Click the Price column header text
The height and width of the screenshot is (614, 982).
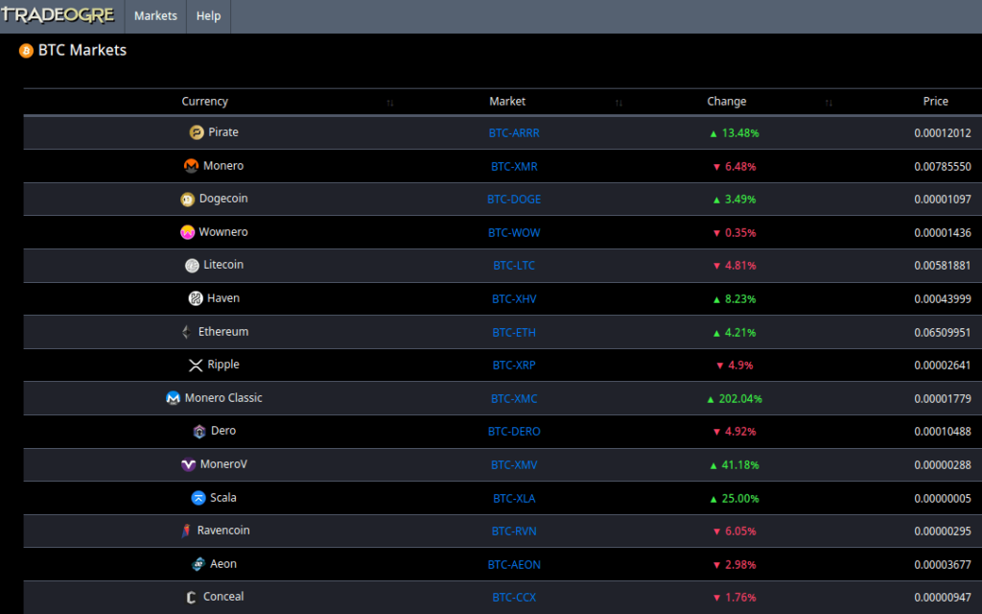pyautogui.click(x=936, y=102)
